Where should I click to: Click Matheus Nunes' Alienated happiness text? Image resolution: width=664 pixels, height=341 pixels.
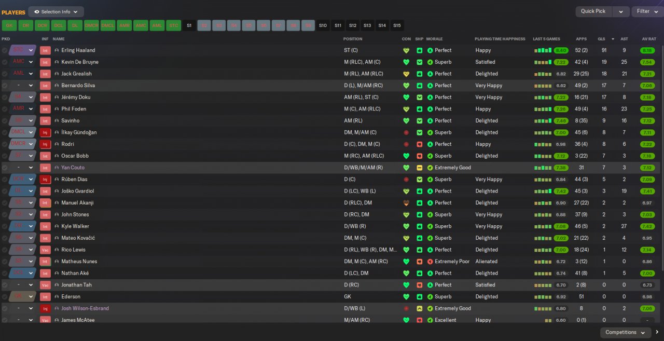(x=487, y=262)
